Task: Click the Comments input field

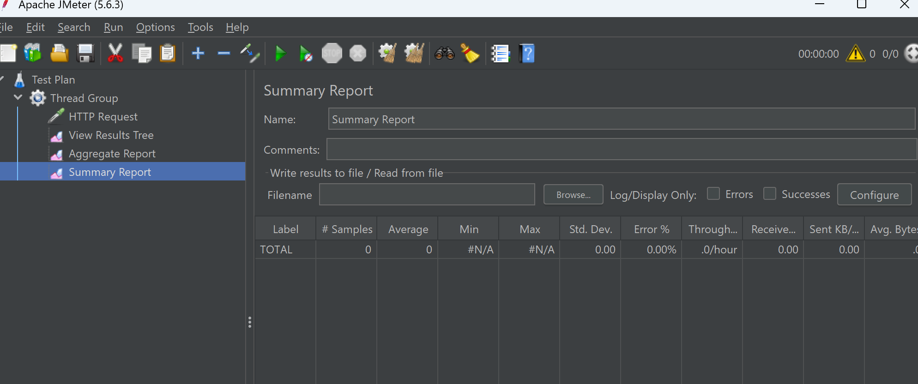Action: 622,149
